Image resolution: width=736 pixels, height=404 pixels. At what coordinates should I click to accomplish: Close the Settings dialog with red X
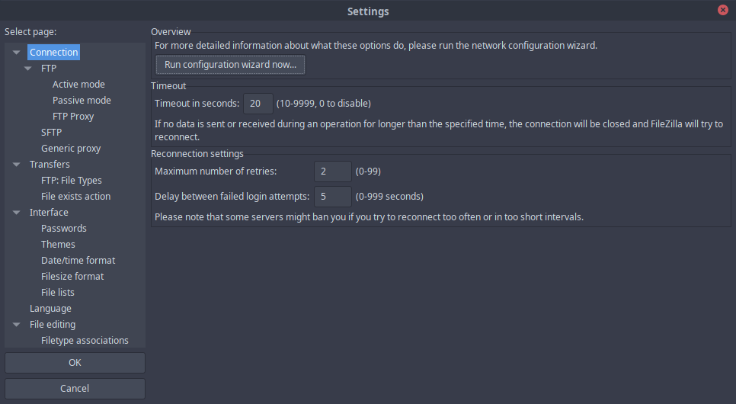click(x=723, y=10)
